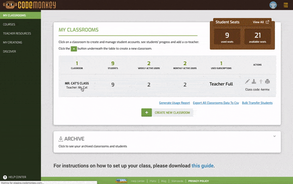Select Courses in the sidebar
Screen dimensions: 293x184
pos(9,24)
